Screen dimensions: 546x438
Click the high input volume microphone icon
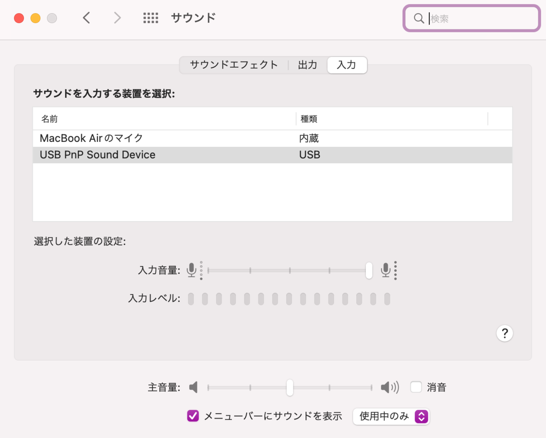[x=386, y=270]
